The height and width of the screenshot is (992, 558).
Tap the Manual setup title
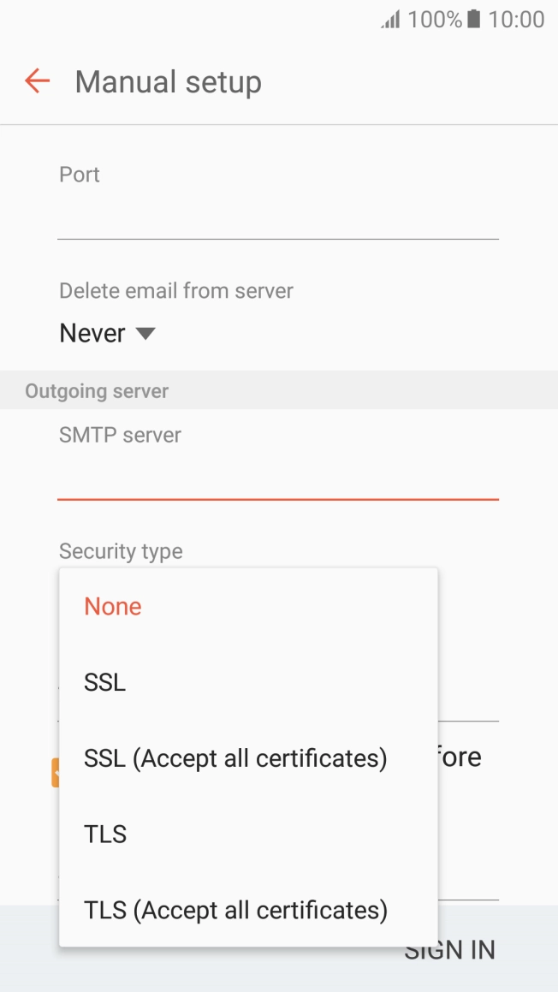point(169,82)
